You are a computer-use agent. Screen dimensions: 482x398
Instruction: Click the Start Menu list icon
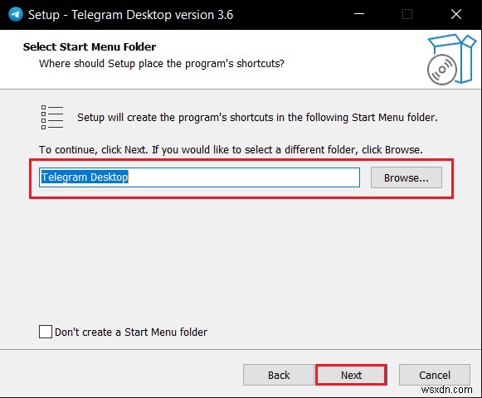tap(52, 117)
